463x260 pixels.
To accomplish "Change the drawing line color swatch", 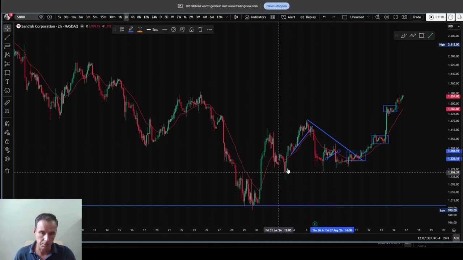I will tap(131, 30).
